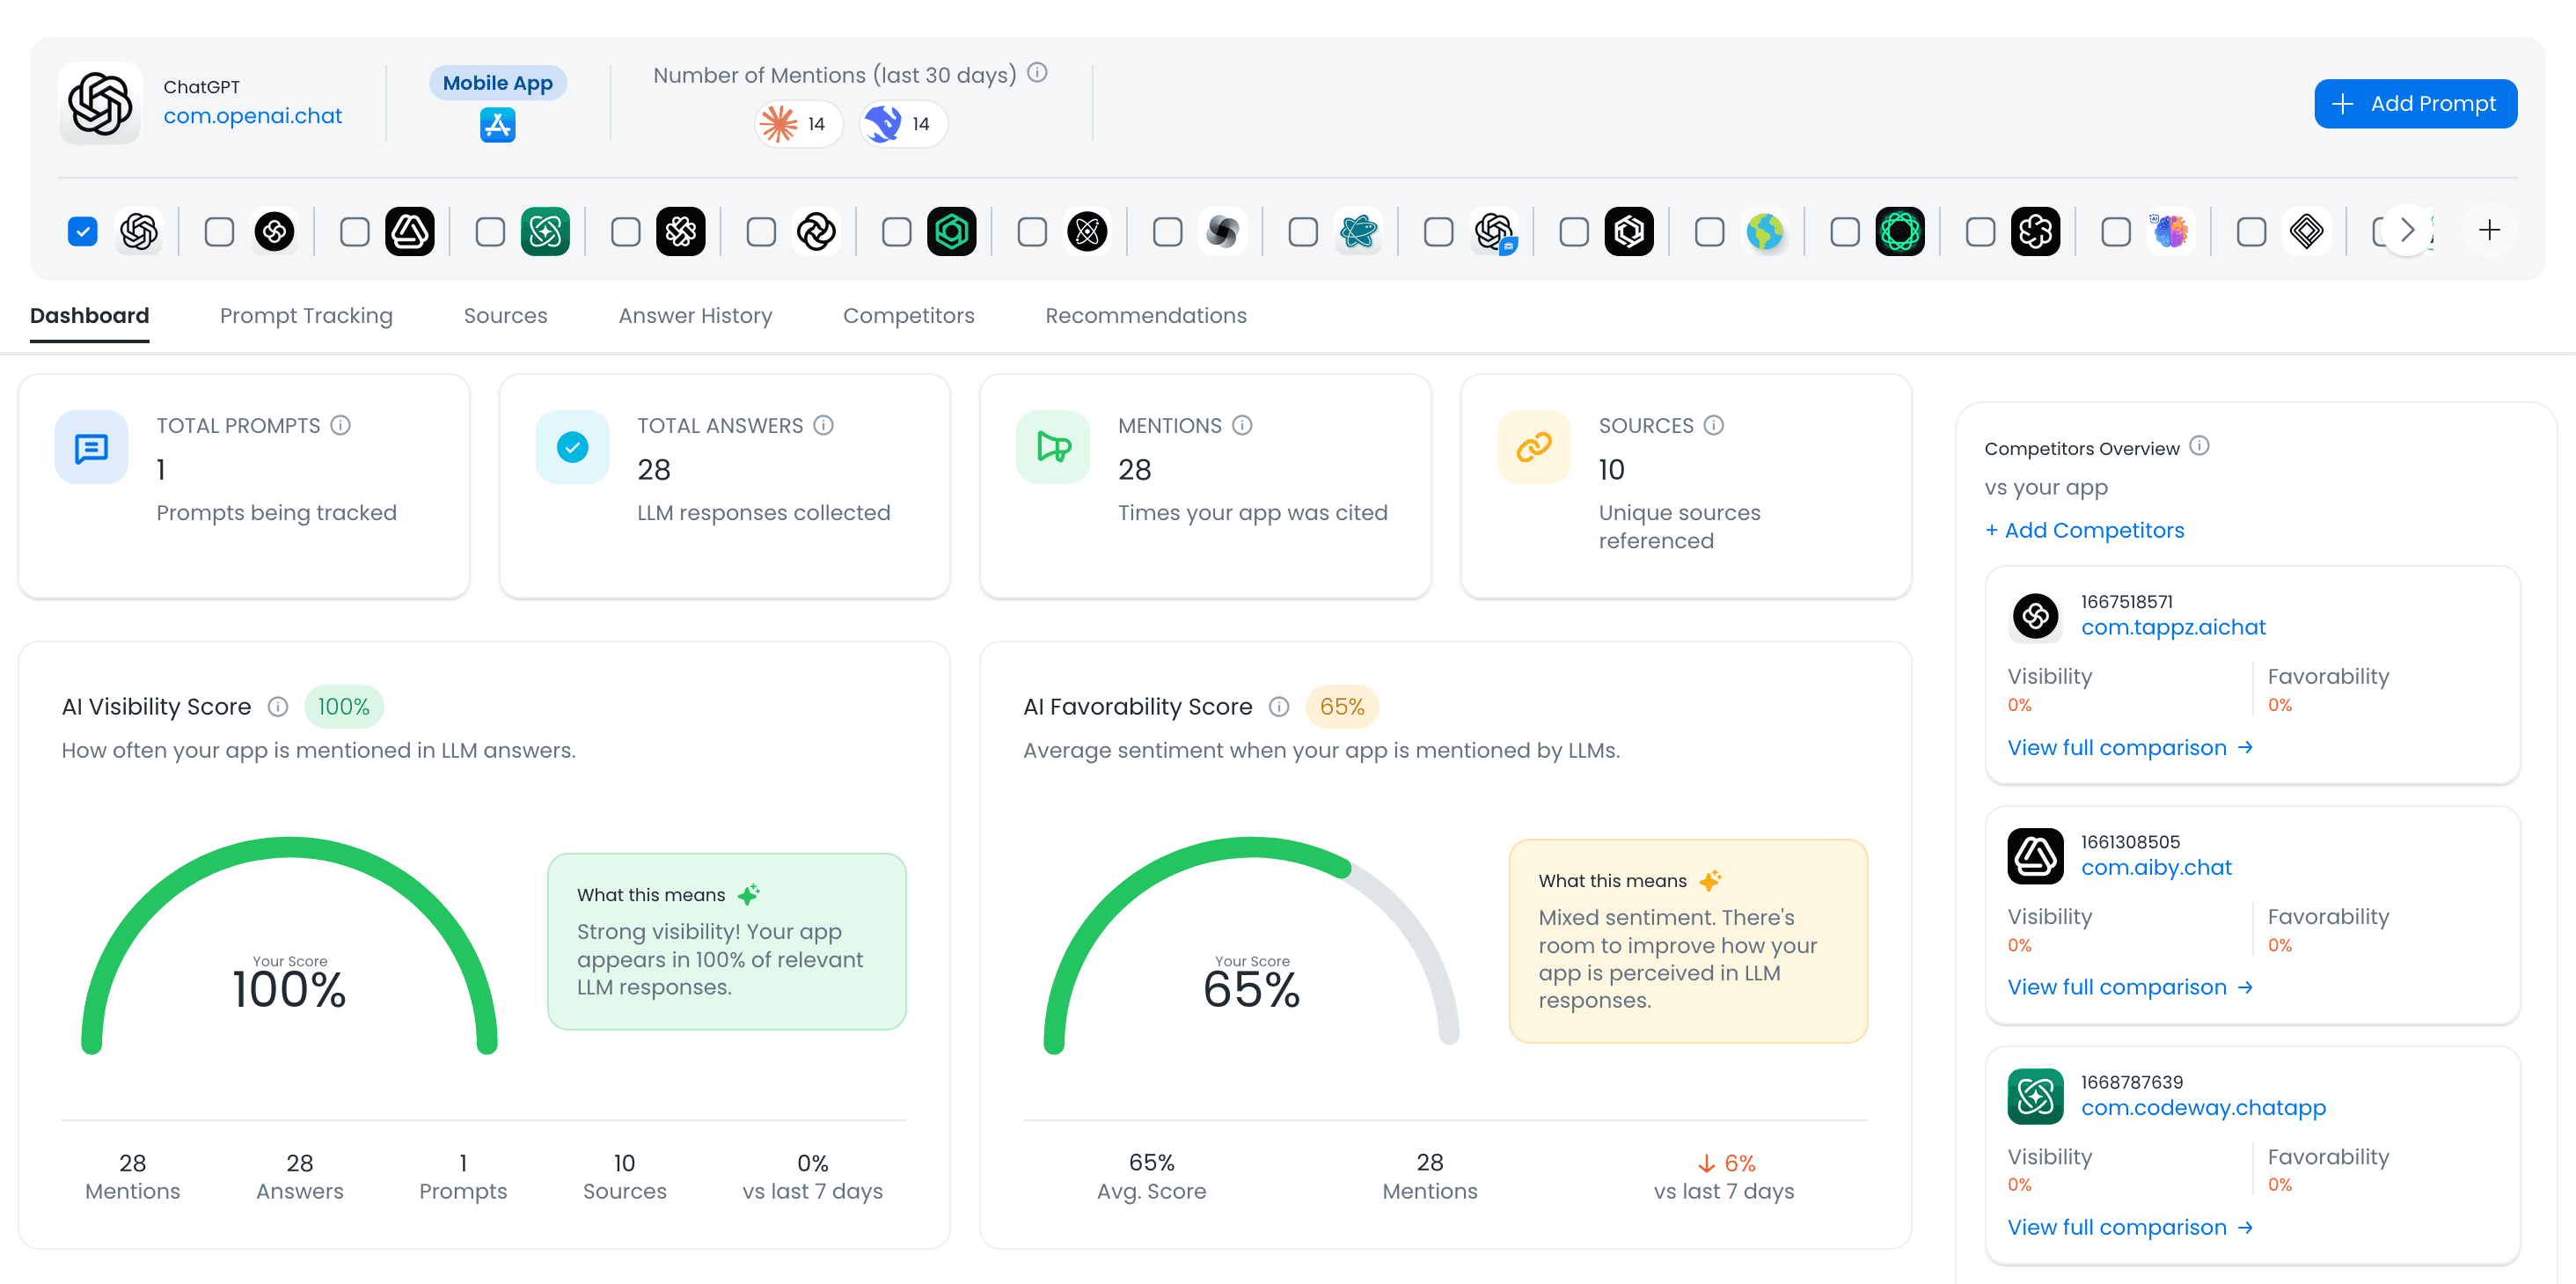Open the com.openai.chat link
The height and width of the screenshot is (1284, 2576).
[x=253, y=116]
